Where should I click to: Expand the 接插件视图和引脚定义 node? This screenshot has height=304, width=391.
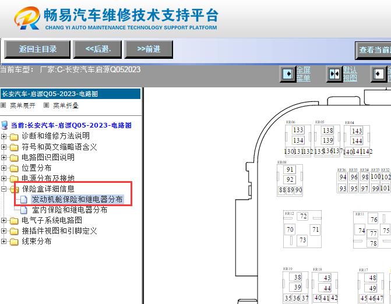point(3,231)
